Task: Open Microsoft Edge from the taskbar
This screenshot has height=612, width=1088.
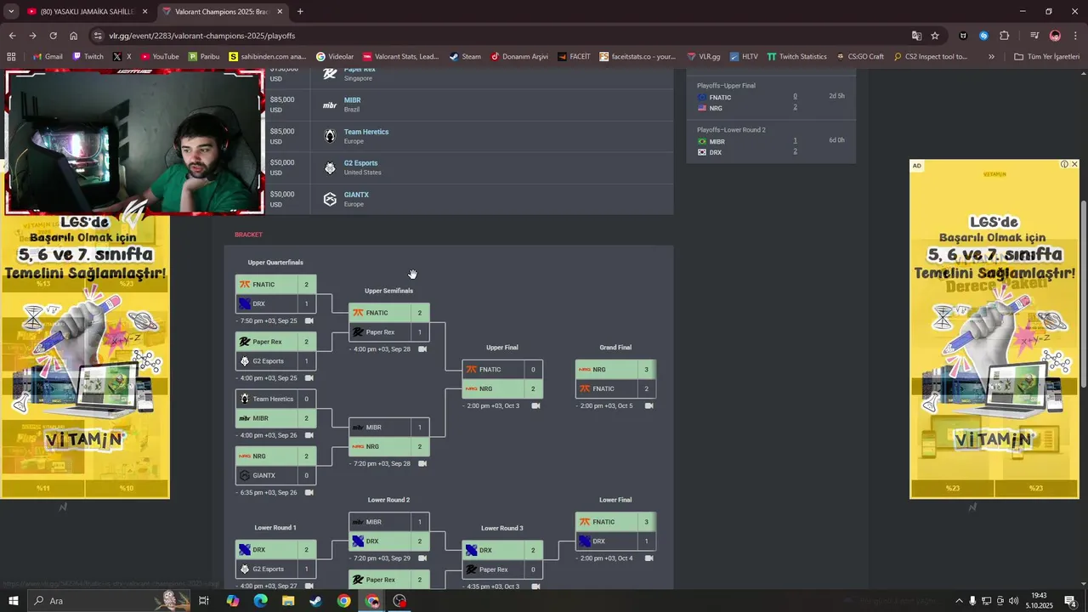Action: click(x=260, y=601)
